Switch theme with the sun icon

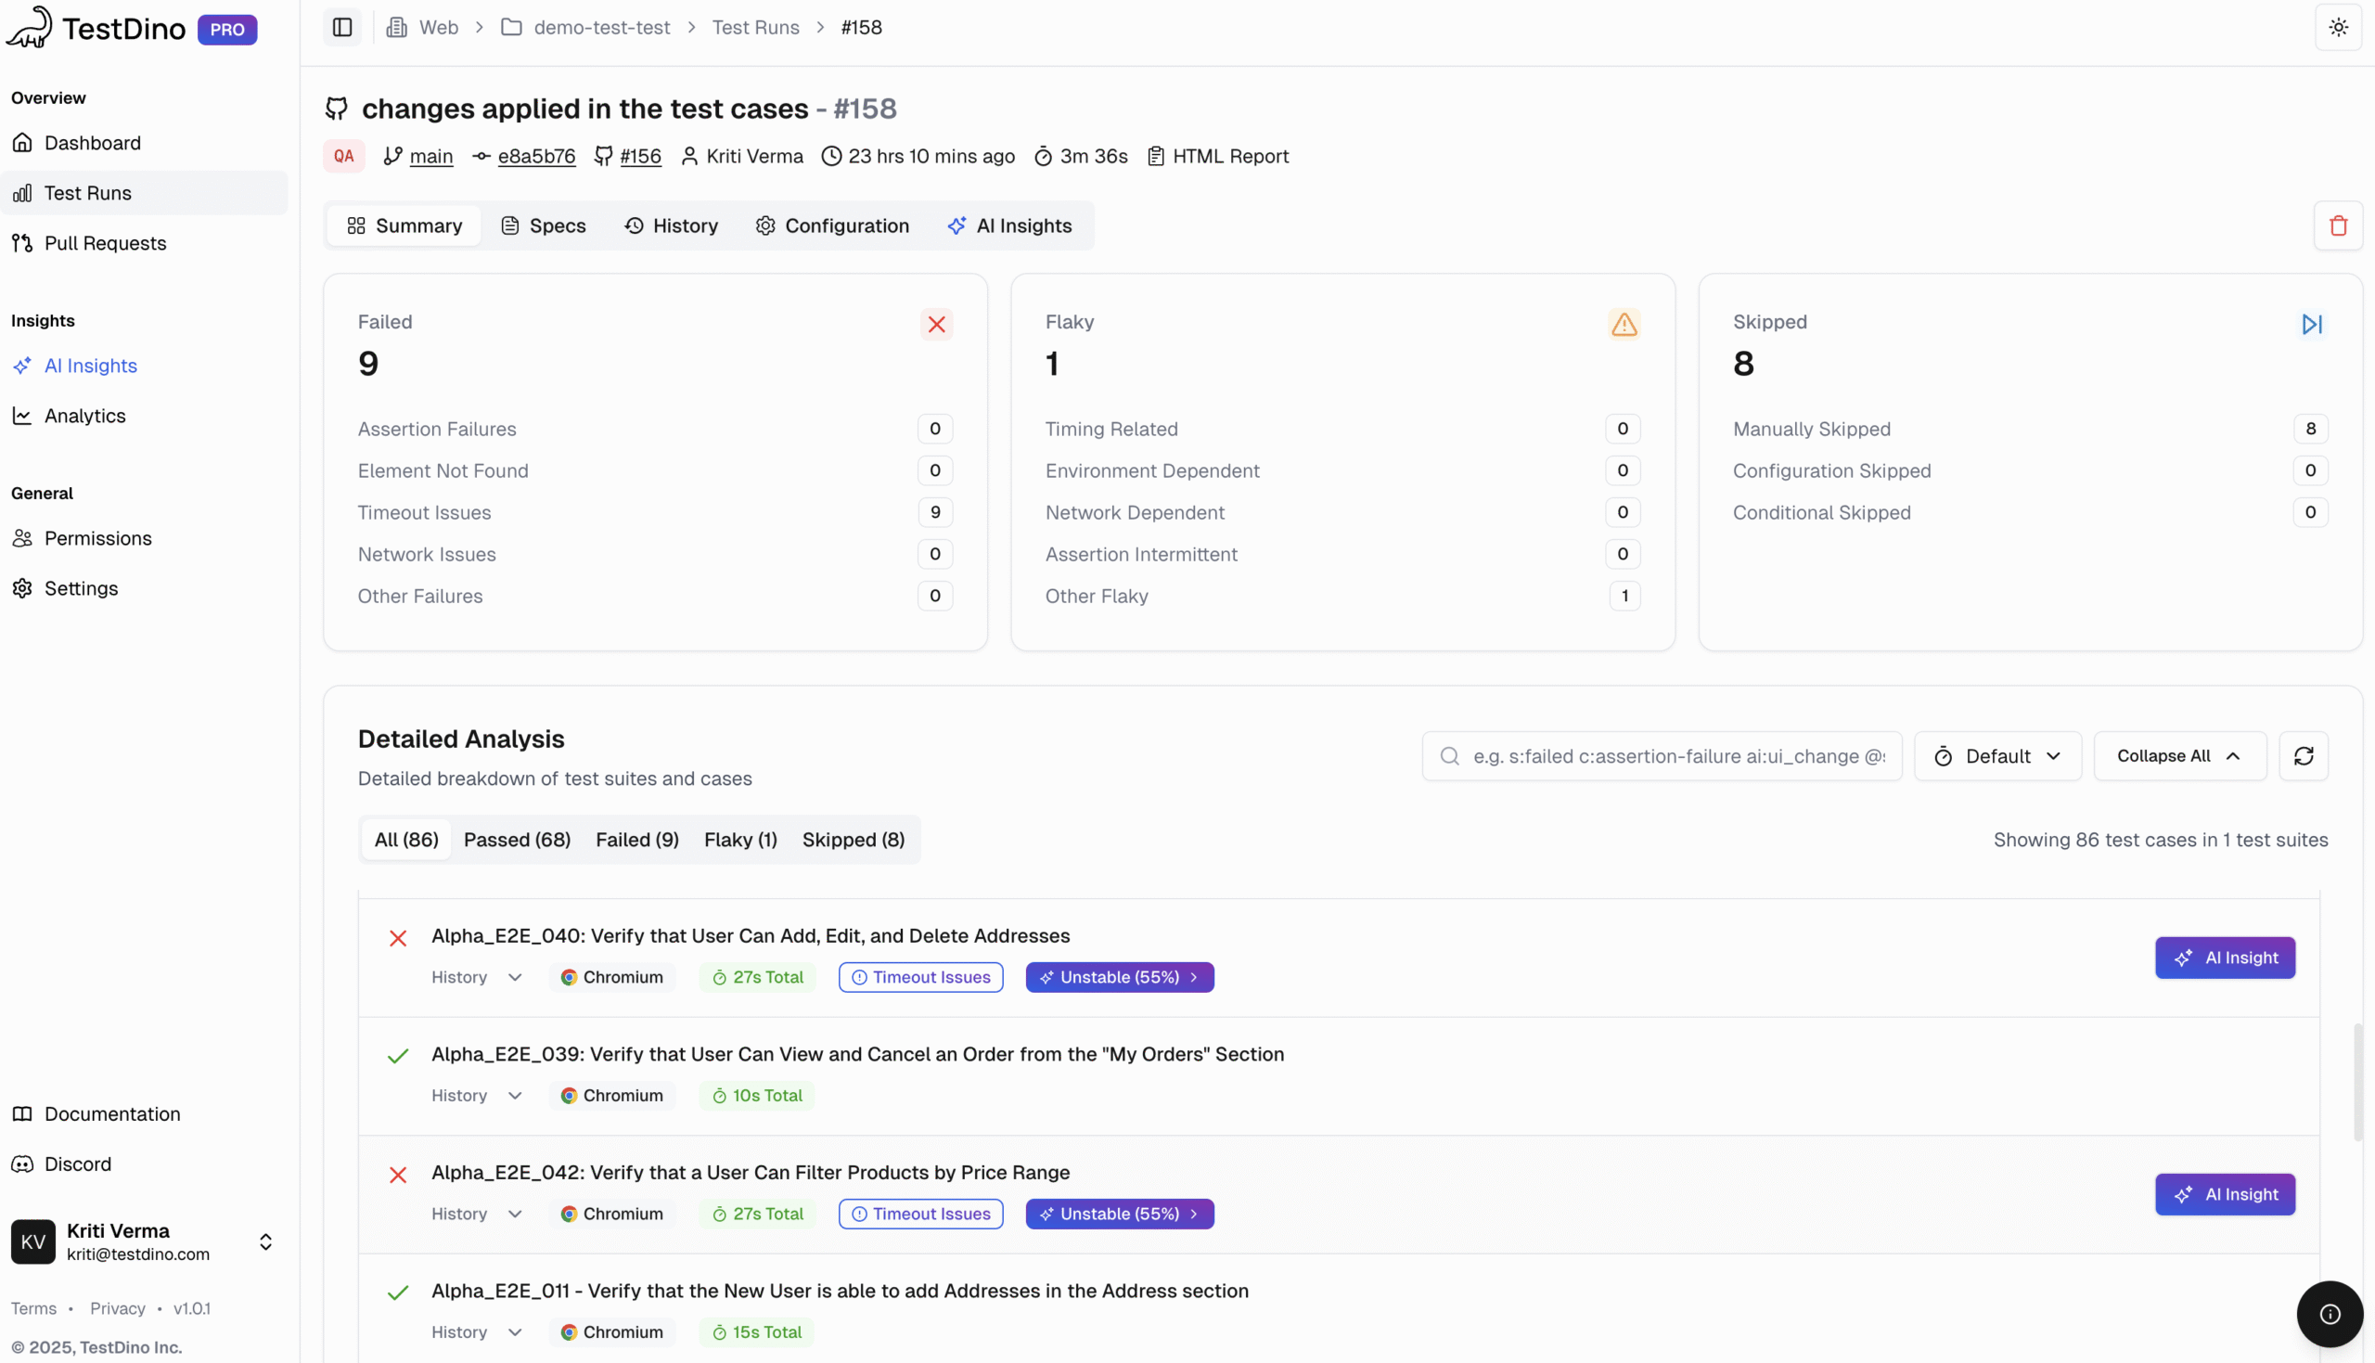coord(2338,27)
